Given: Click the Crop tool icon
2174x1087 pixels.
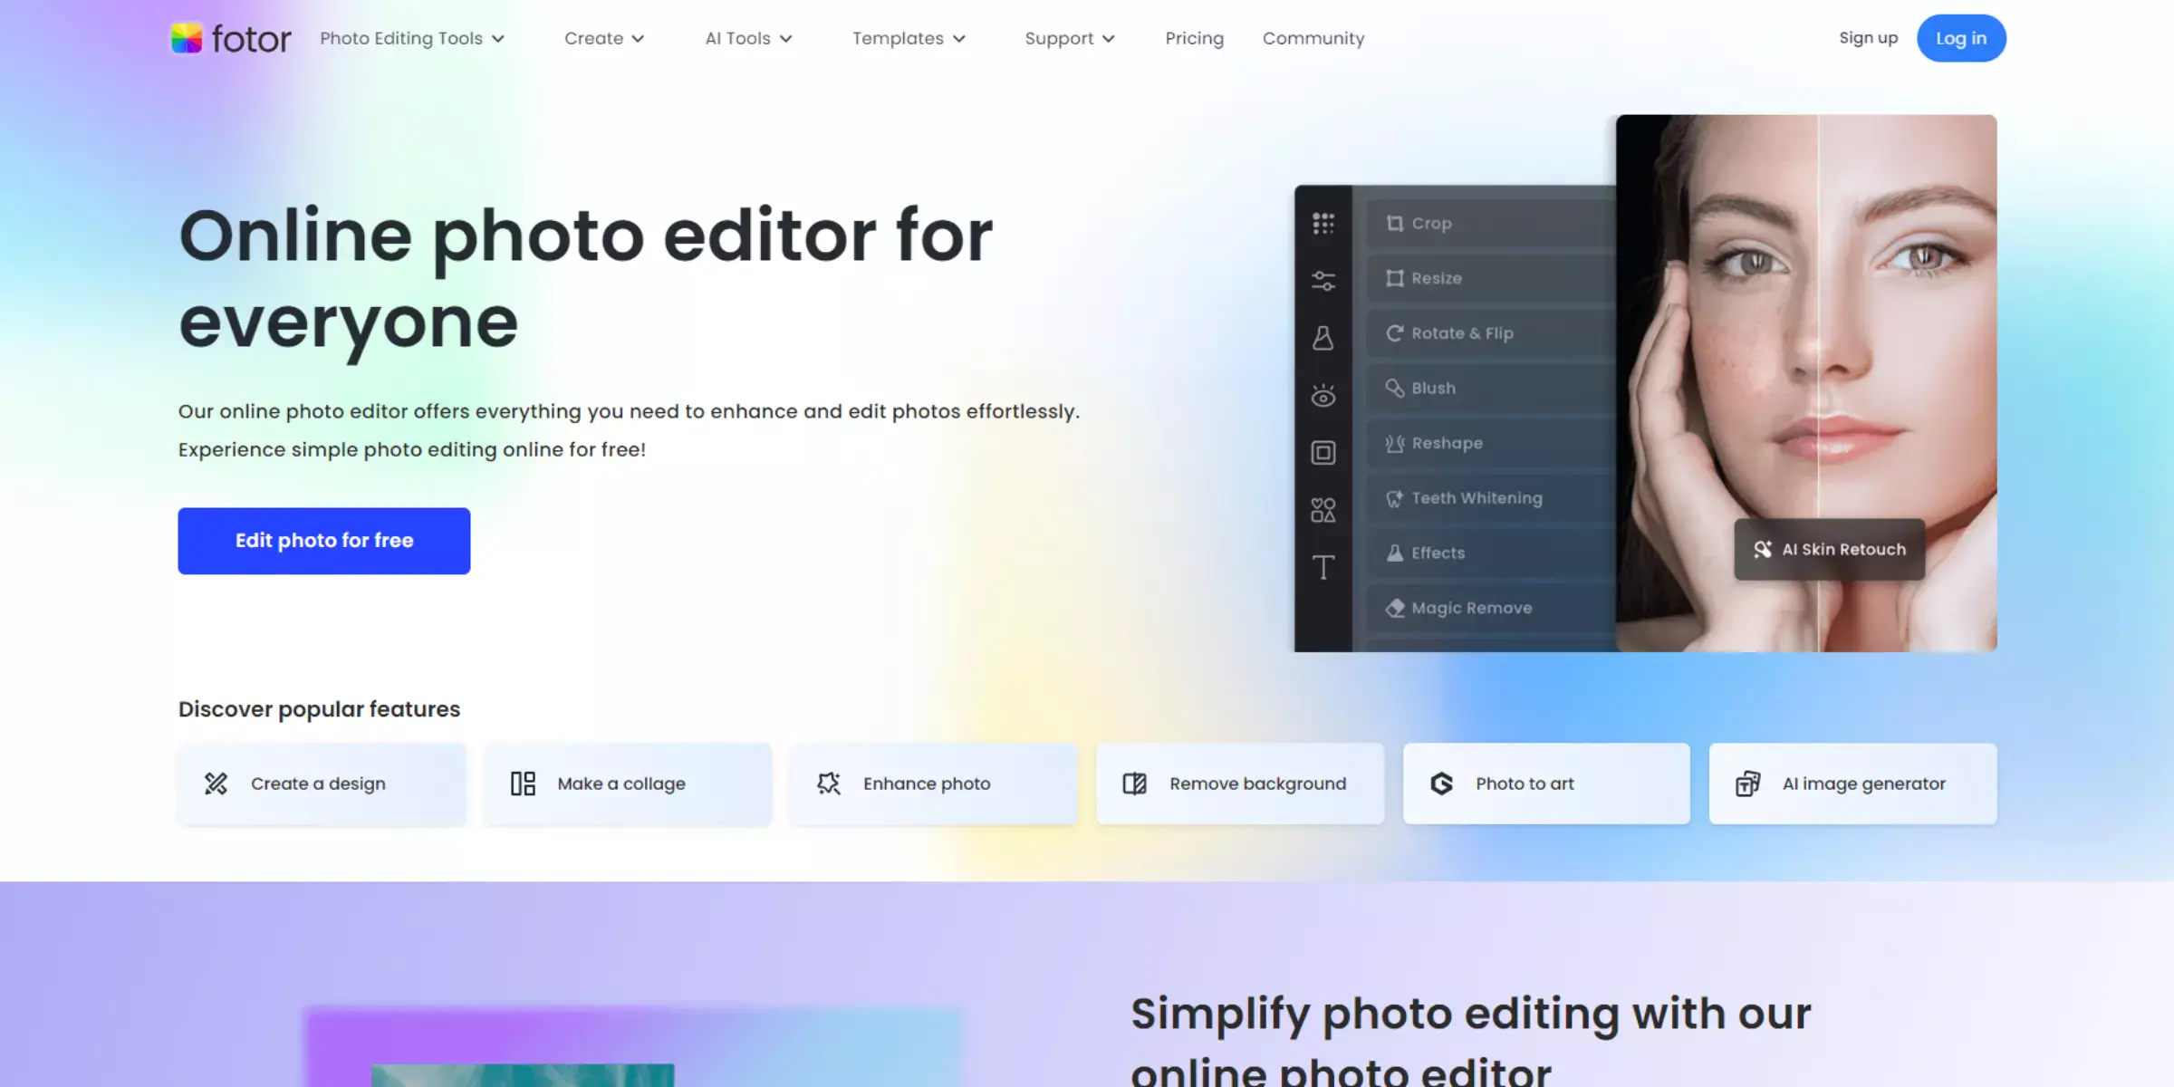Looking at the screenshot, I should tap(1395, 223).
